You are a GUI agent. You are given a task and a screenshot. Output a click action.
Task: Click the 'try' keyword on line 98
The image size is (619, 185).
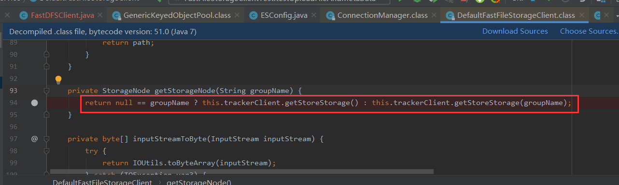click(92, 151)
